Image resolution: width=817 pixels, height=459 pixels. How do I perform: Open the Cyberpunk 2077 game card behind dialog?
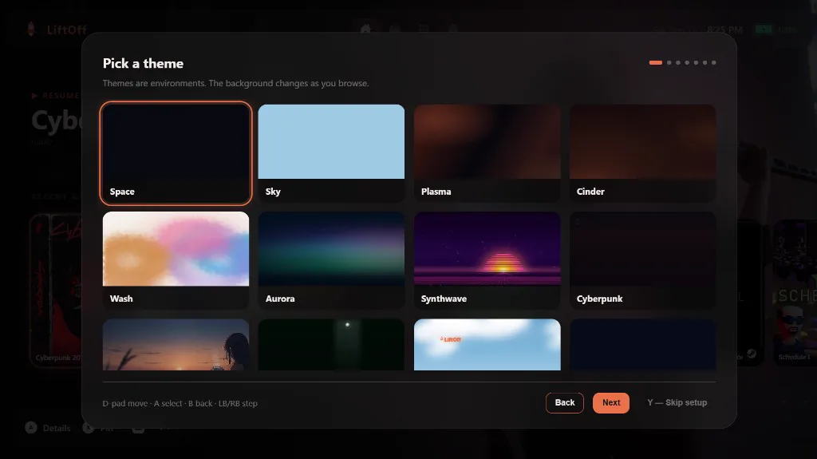coord(56,290)
